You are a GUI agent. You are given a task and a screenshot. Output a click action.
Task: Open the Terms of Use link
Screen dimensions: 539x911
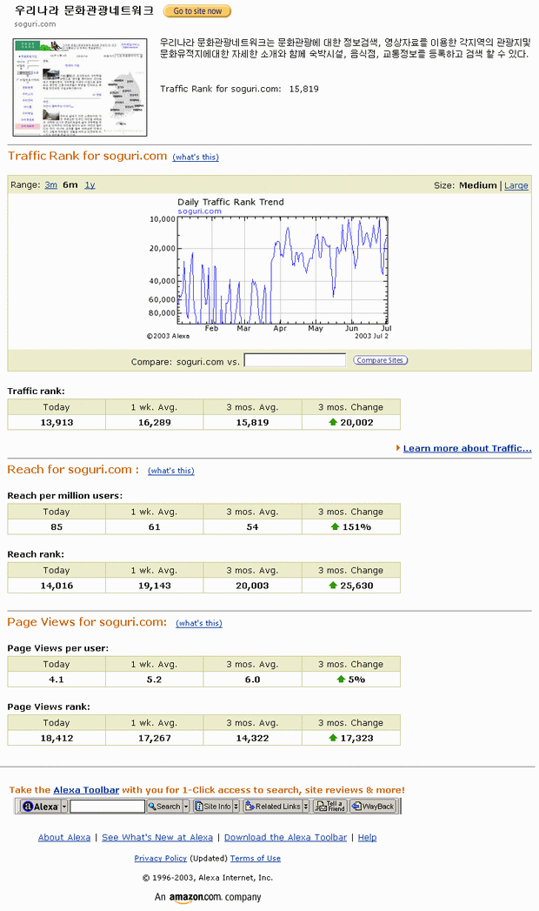pyautogui.click(x=256, y=858)
